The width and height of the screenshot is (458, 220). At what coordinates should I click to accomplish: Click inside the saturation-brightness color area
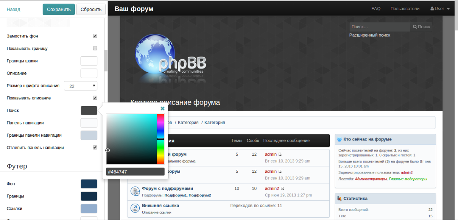[131, 139]
